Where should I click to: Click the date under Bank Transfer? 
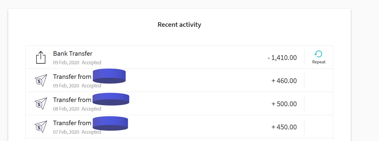coord(66,62)
